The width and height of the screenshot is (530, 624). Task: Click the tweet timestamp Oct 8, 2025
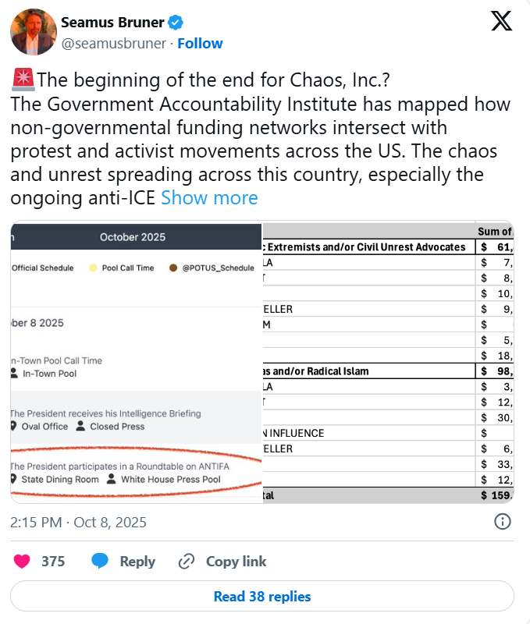(x=78, y=522)
